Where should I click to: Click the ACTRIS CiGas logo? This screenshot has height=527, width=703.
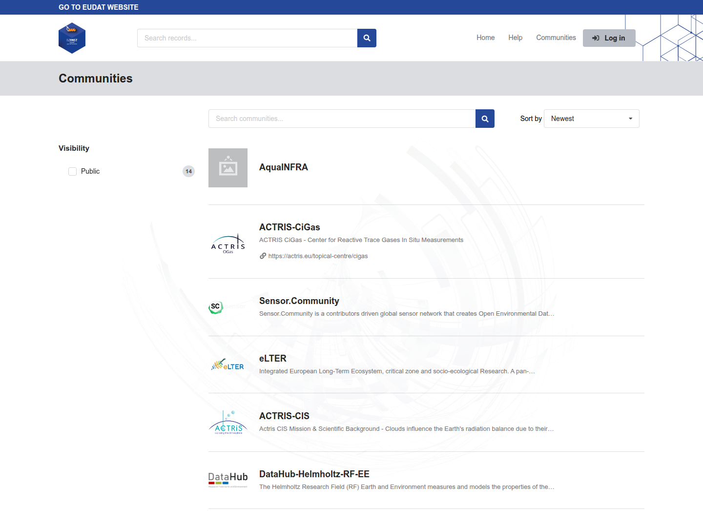point(228,243)
